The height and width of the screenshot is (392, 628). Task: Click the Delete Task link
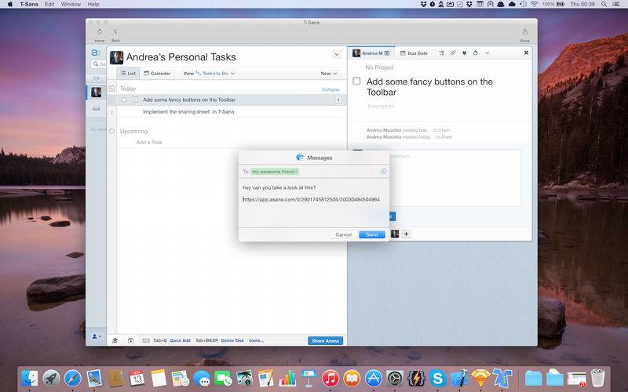pos(232,340)
